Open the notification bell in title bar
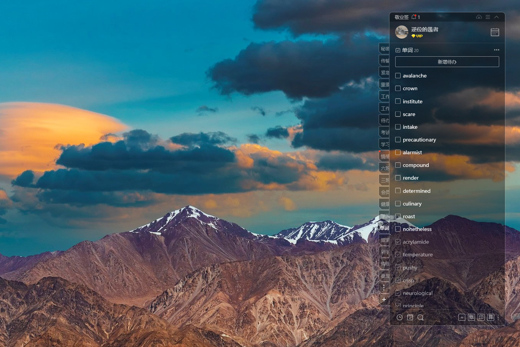Image resolution: width=520 pixels, height=347 pixels. (414, 17)
